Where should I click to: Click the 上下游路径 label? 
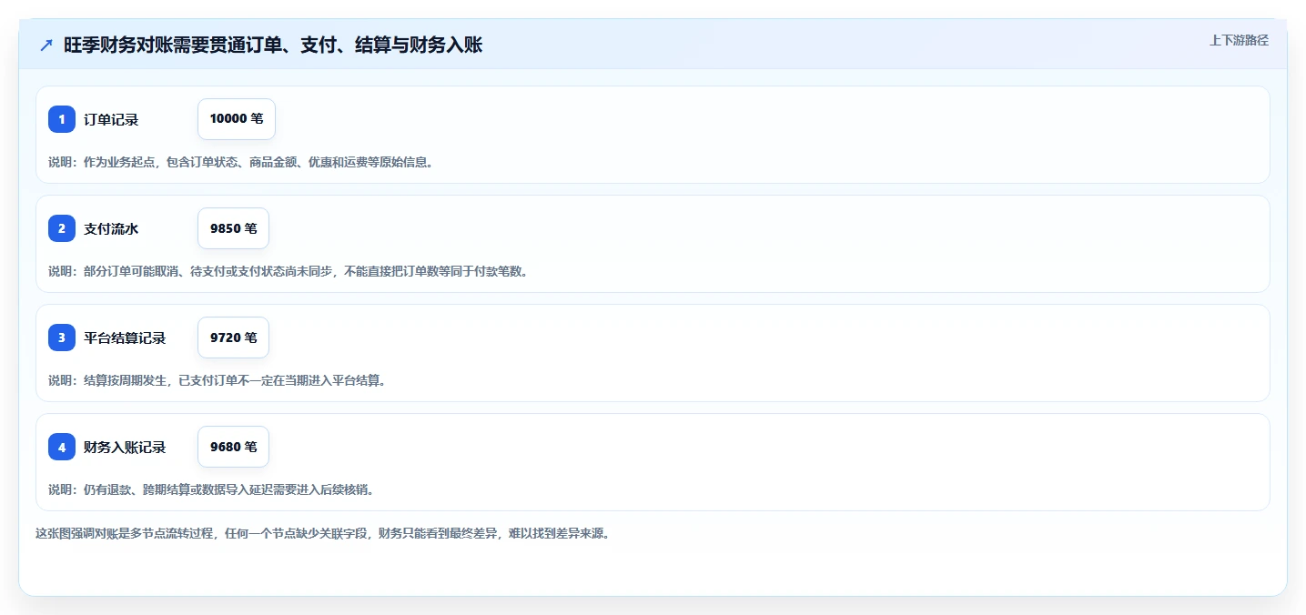coord(1239,40)
